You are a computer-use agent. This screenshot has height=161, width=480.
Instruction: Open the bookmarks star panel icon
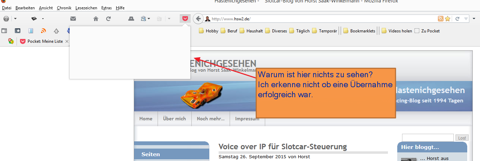[x=18, y=31]
